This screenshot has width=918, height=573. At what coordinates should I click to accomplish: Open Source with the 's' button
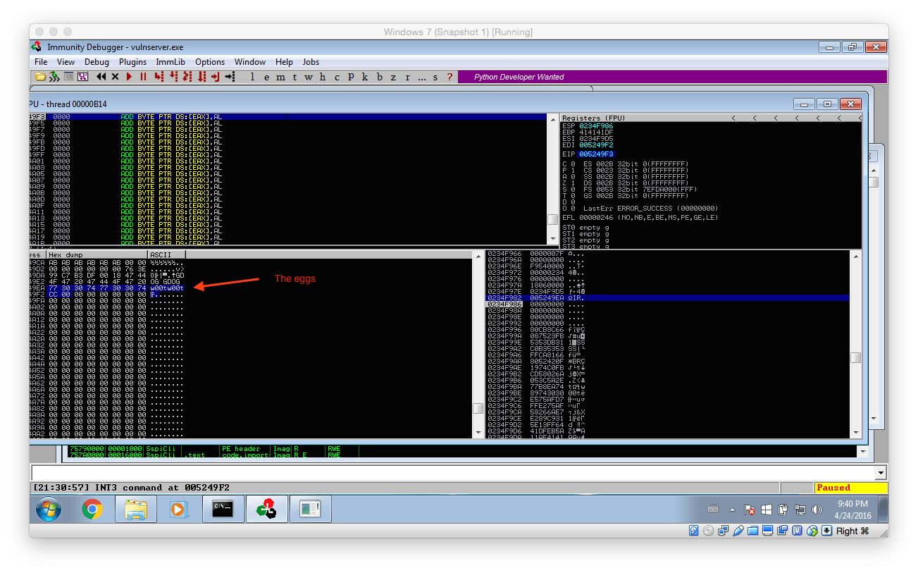(x=435, y=77)
